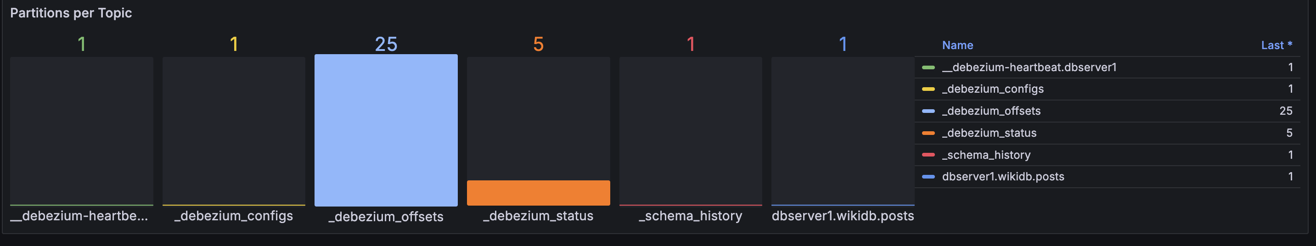This screenshot has height=246, width=1316.
Task: Toggle the _debezium_status legend entry
Action: pyautogui.click(x=989, y=133)
